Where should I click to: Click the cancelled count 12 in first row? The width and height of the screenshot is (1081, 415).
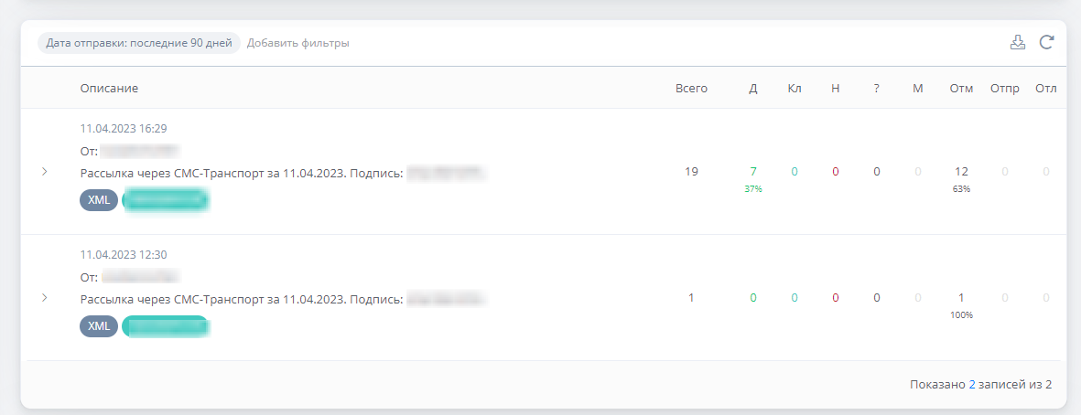(961, 171)
